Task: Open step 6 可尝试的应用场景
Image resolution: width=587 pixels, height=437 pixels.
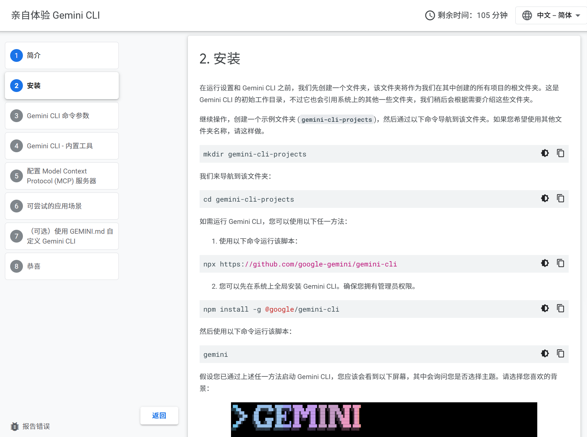Action: [62, 206]
